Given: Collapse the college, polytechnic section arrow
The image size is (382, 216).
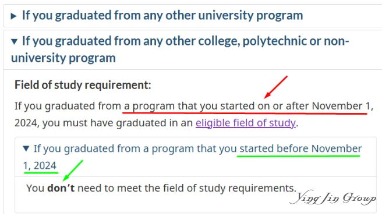Looking at the screenshot, I should [x=14, y=42].
